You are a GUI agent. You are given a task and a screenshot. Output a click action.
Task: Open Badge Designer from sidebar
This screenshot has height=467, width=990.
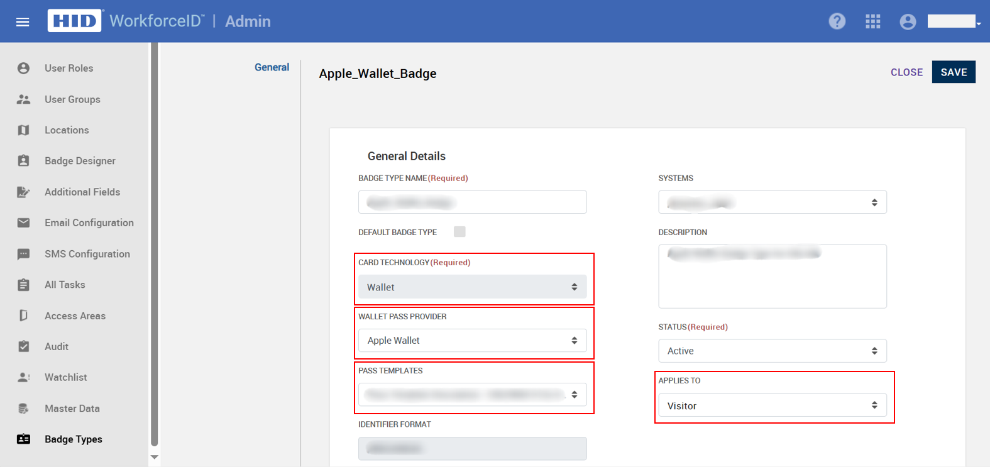[x=80, y=161]
